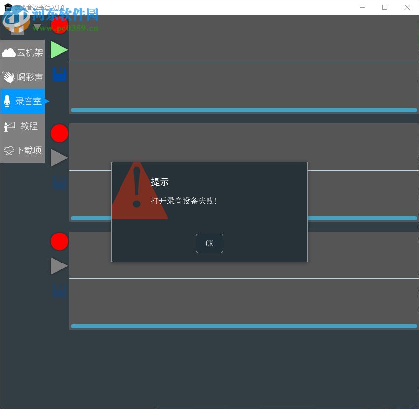Image resolution: width=419 pixels, height=409 pixels.
Task: Play the third track recording
Action: point(59,266)
